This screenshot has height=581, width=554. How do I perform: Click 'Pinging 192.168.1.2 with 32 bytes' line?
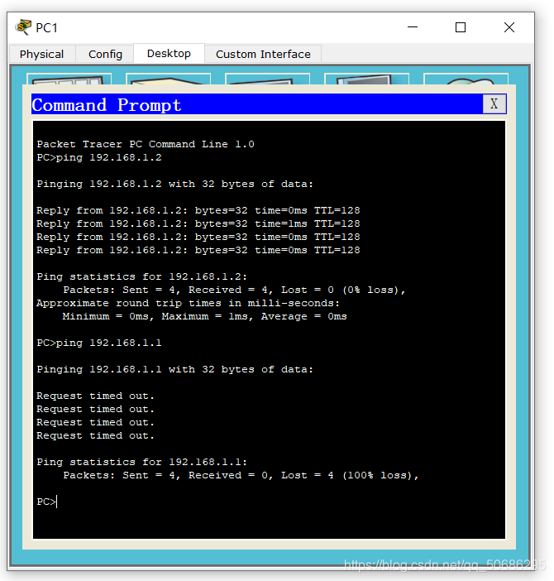point(174,184)
